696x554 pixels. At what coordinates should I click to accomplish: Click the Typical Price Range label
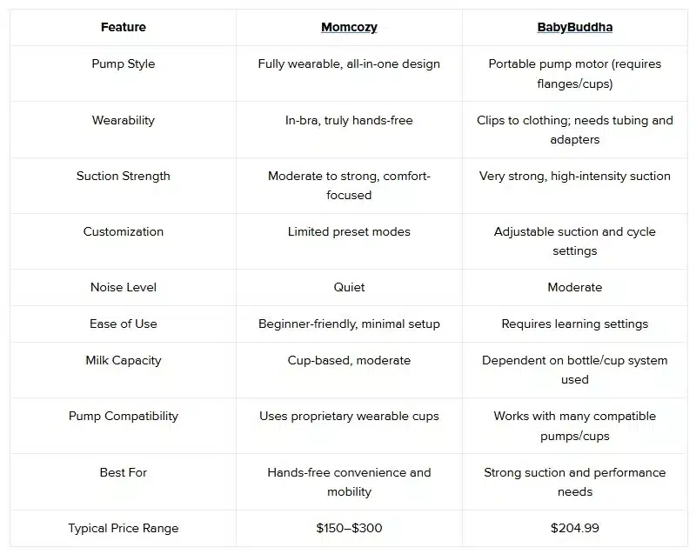[123, 528]
